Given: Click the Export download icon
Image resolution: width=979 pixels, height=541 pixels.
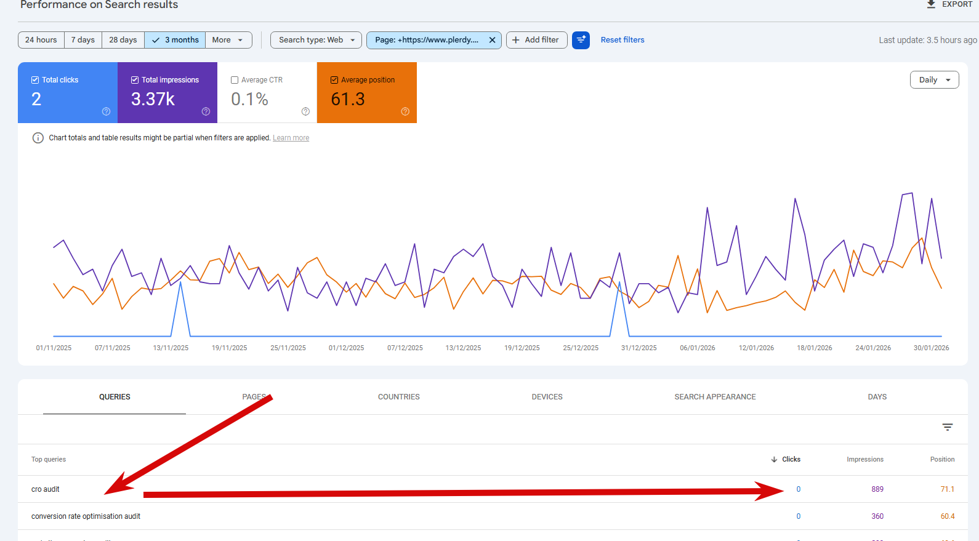Looking at the screenshot, I should coord(931,4).
